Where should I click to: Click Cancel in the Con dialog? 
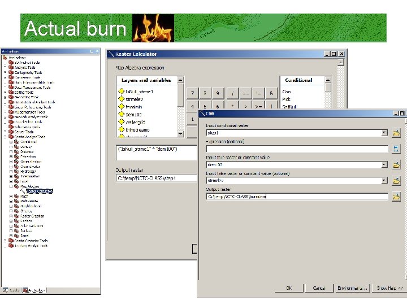pyautogui.click(x=319, y=288)
